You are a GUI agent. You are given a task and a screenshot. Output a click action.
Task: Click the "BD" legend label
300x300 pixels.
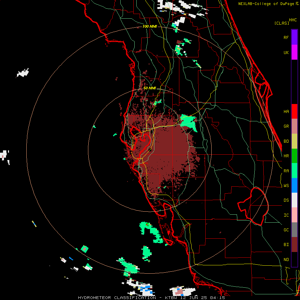(286, 141)
